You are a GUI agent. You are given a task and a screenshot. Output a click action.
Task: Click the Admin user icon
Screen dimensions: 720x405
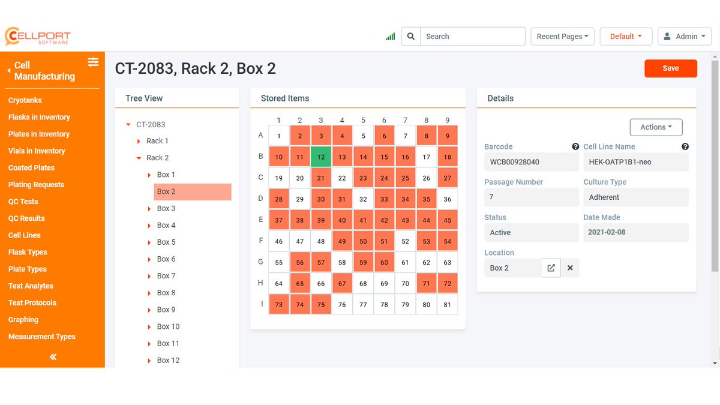(x=668, y=36)
